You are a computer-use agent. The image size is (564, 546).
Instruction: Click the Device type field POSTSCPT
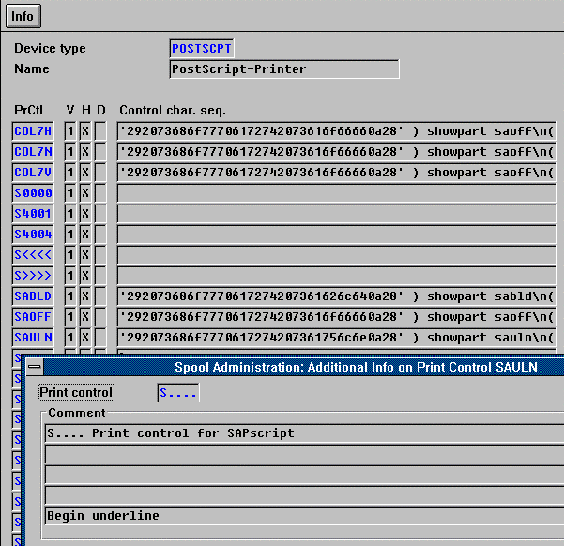[x=202, y=48]
